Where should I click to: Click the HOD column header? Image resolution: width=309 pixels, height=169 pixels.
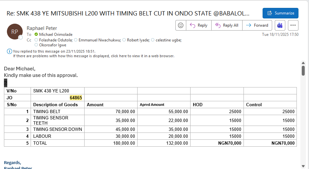point(197,105)
